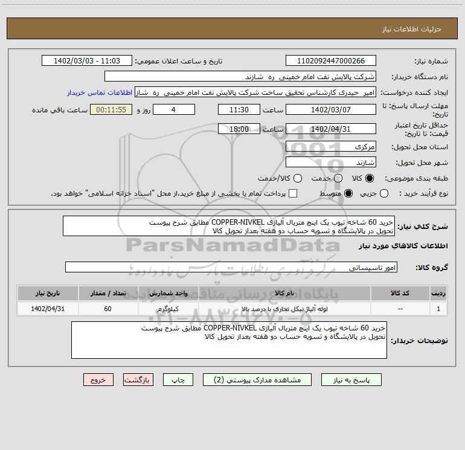Click the delivery city field شازند
This screenshot has height=450, width=465.
tap(331, 162)
